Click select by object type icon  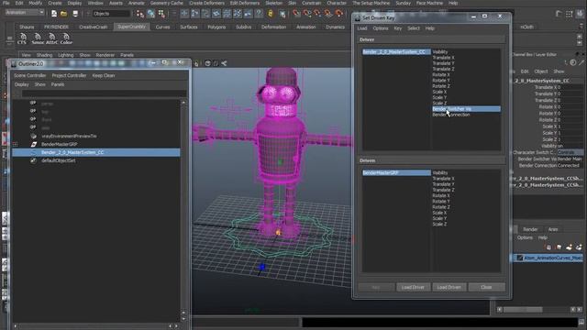click(150, 14)
